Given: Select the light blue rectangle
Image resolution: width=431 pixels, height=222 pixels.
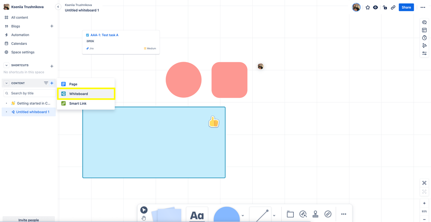Looking at the screenshot, I should click(154, 142).
